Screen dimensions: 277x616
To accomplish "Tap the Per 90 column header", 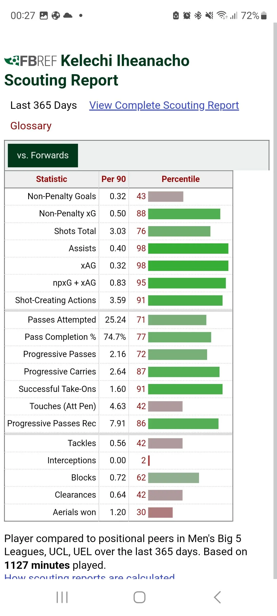I will [x=114, y=179].
